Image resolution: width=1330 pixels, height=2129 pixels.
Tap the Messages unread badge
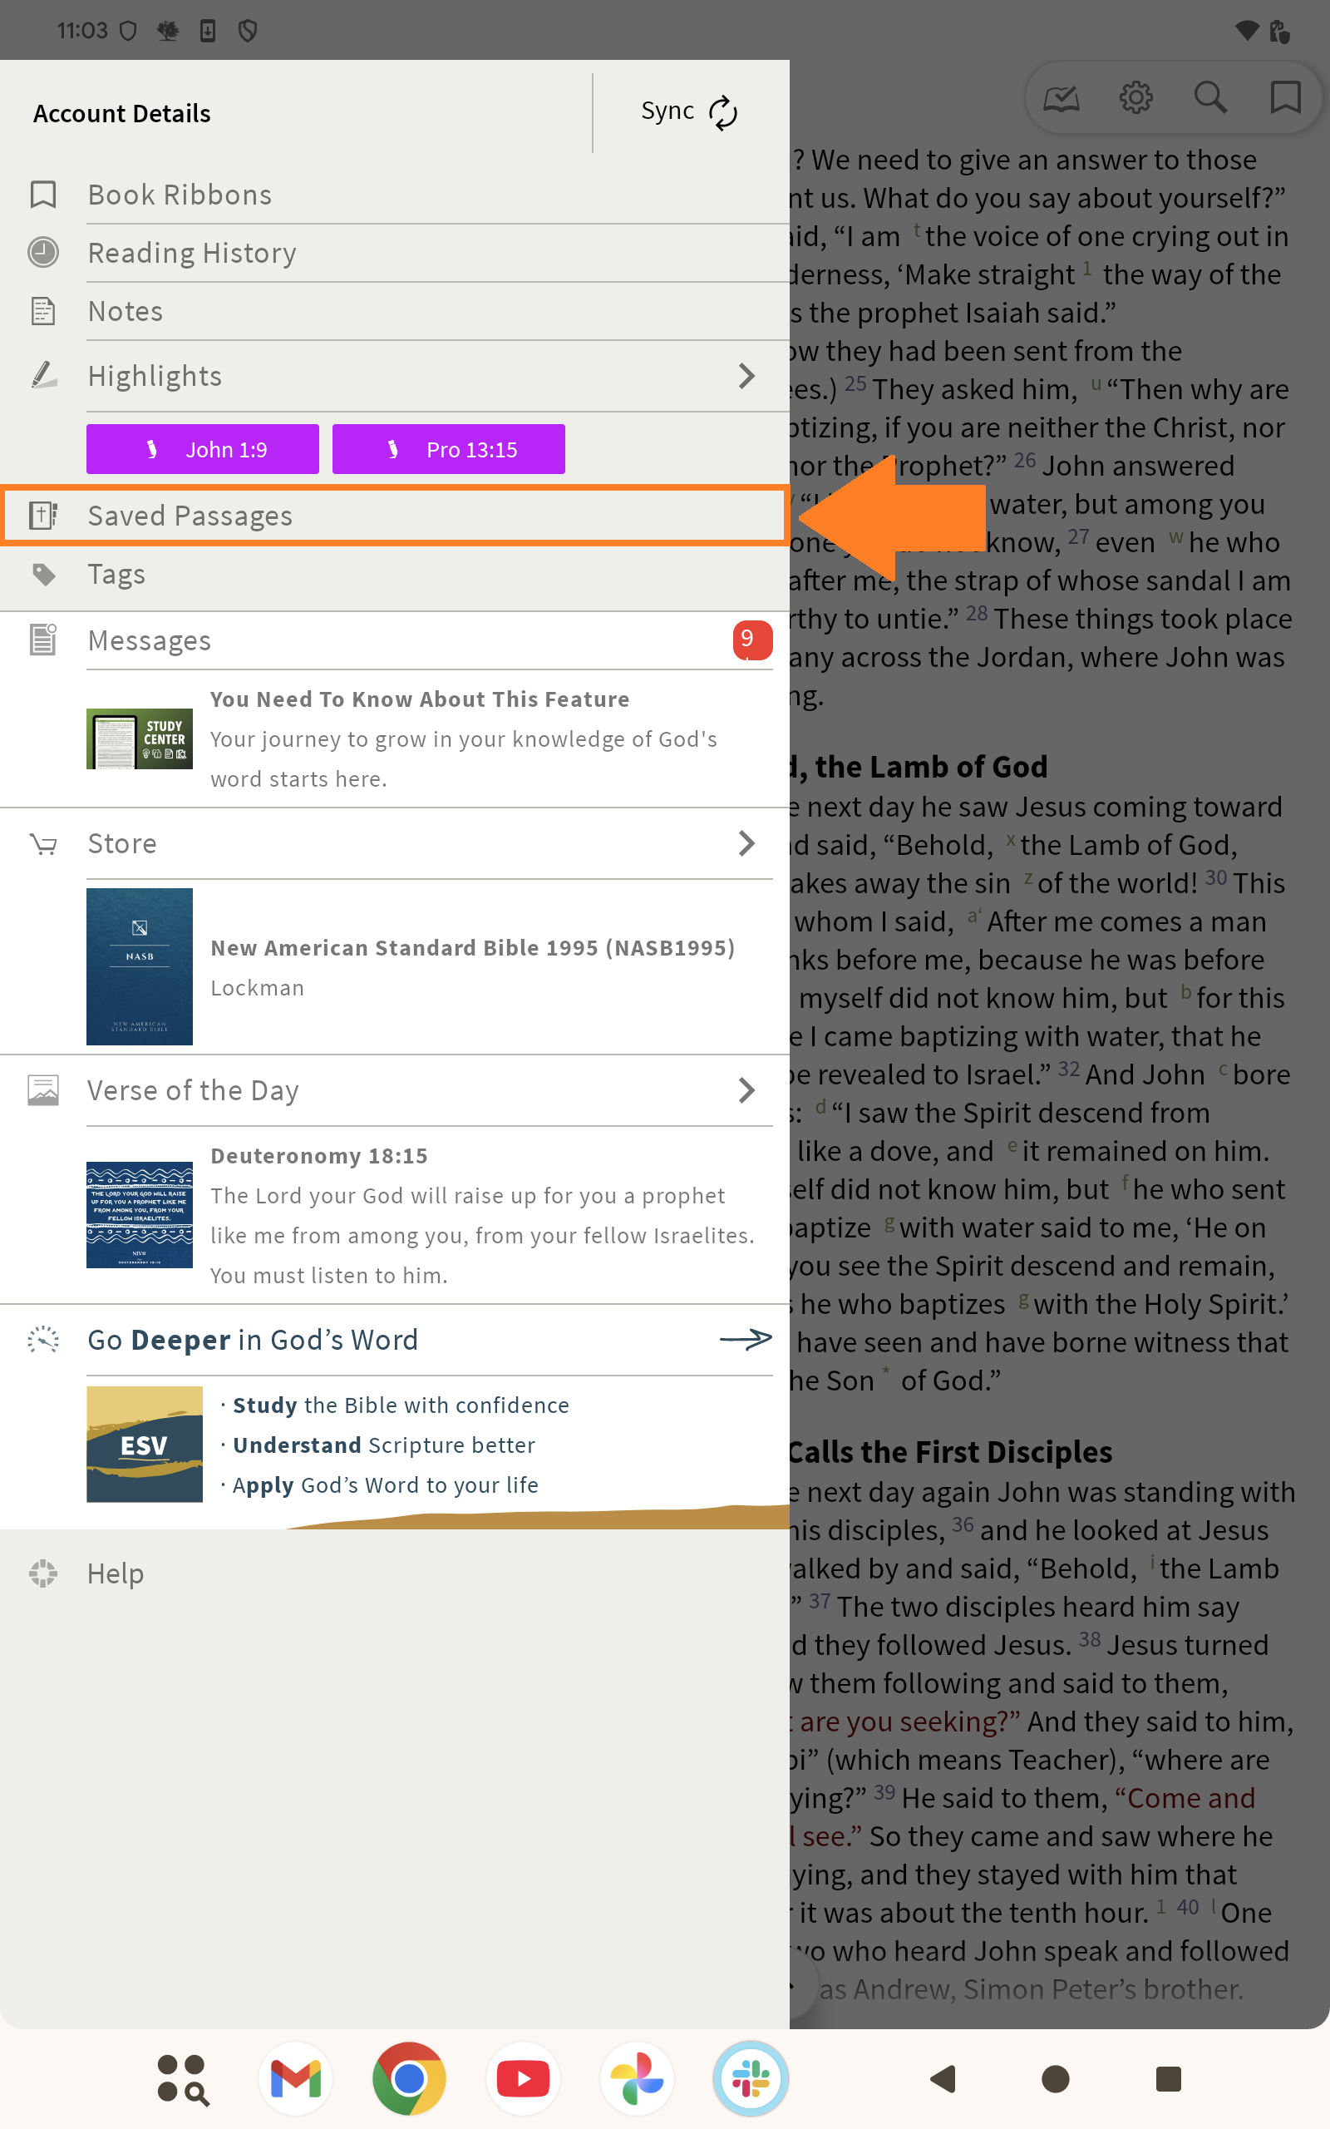tap(751, 640)
